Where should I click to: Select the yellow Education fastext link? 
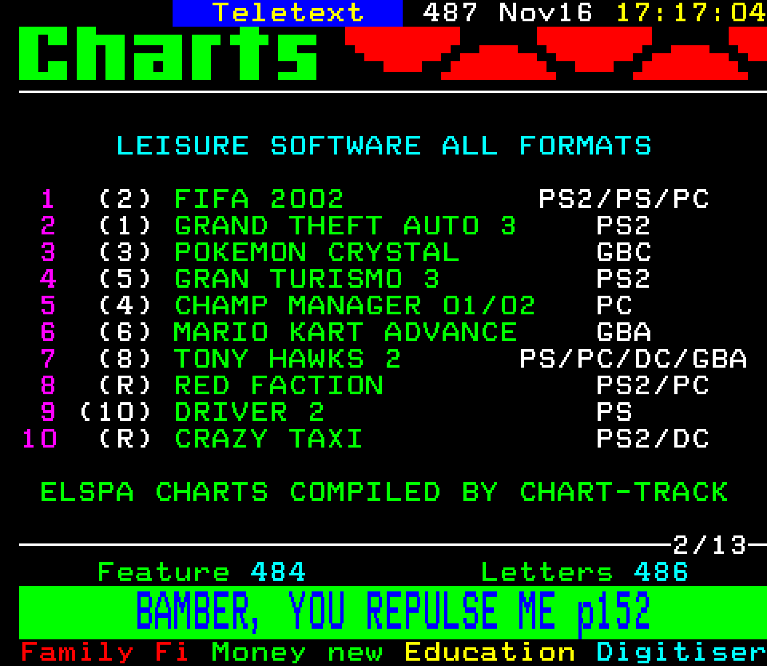pyautogui.click(x=490, y=653)
